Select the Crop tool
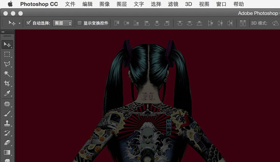Screen dimensions: 280x162 [x=7, y=83]
